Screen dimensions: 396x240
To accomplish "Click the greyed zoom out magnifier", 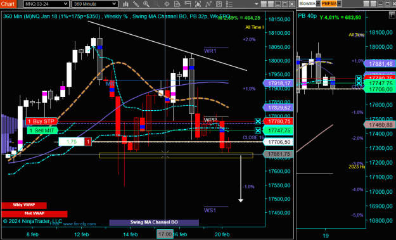I will 156,4.
